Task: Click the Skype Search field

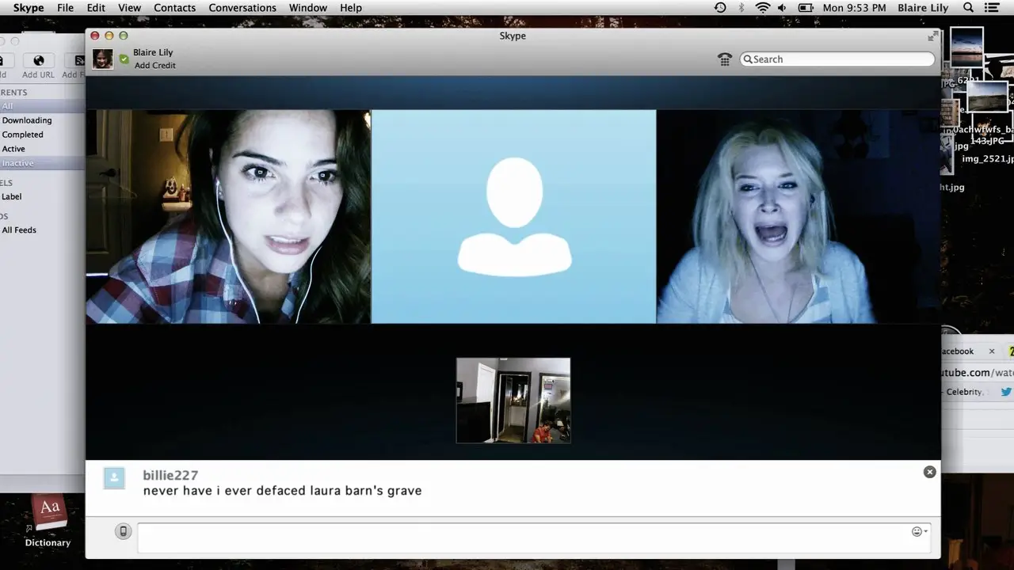Action: coord(837,59)
